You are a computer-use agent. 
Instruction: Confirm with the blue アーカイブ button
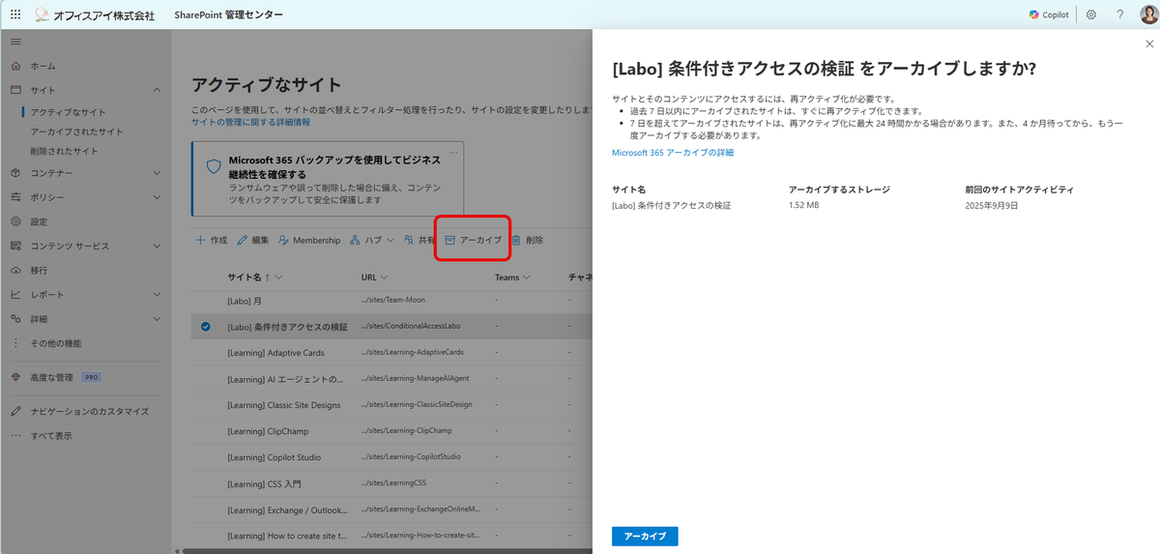pos(645,536)
